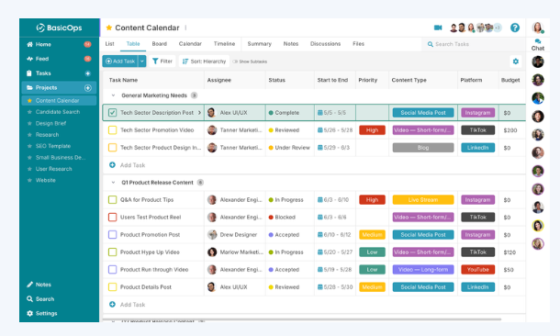Click the Search Tasks input field
Viewport: 560px width, 336px height.
coord(473,44)
